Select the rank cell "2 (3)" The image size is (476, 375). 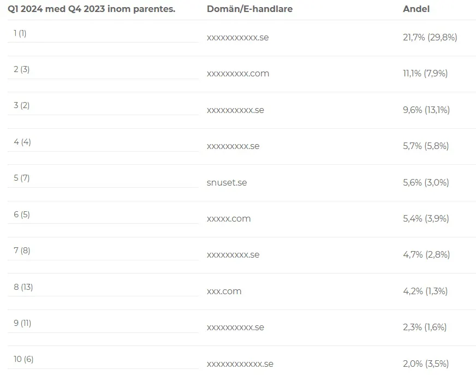click(x=22, y=69)
